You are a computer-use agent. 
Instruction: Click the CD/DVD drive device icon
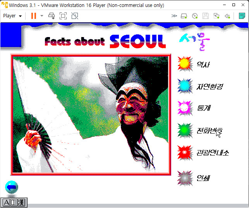click(195, 16)
